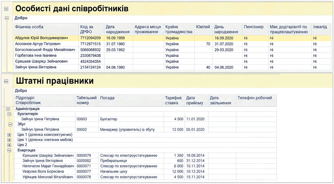
Task: Select Уфімцев Миколай Віталійович
Action: [48, 177]
